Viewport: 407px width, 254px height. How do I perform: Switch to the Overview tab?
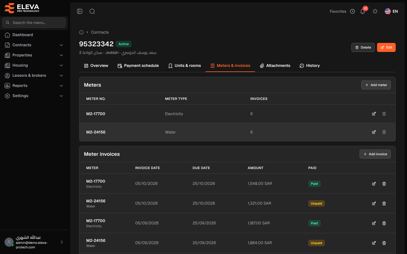pos(96,65)
